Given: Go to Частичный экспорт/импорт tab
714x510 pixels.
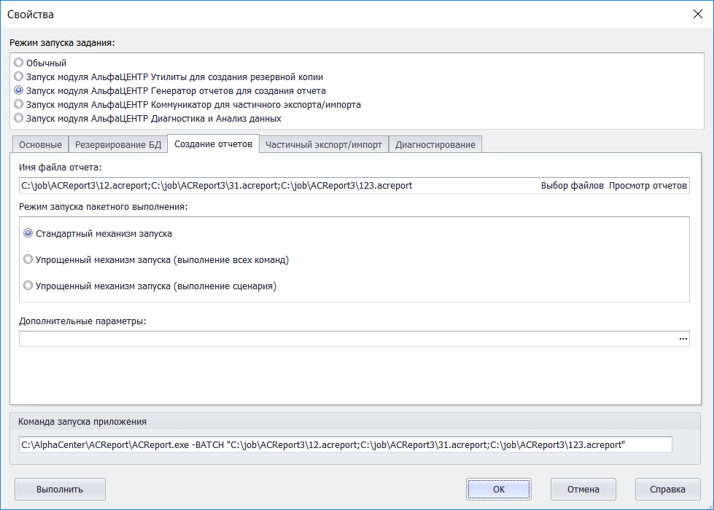Looking at the screenshot, I should (x=323, y=144).
